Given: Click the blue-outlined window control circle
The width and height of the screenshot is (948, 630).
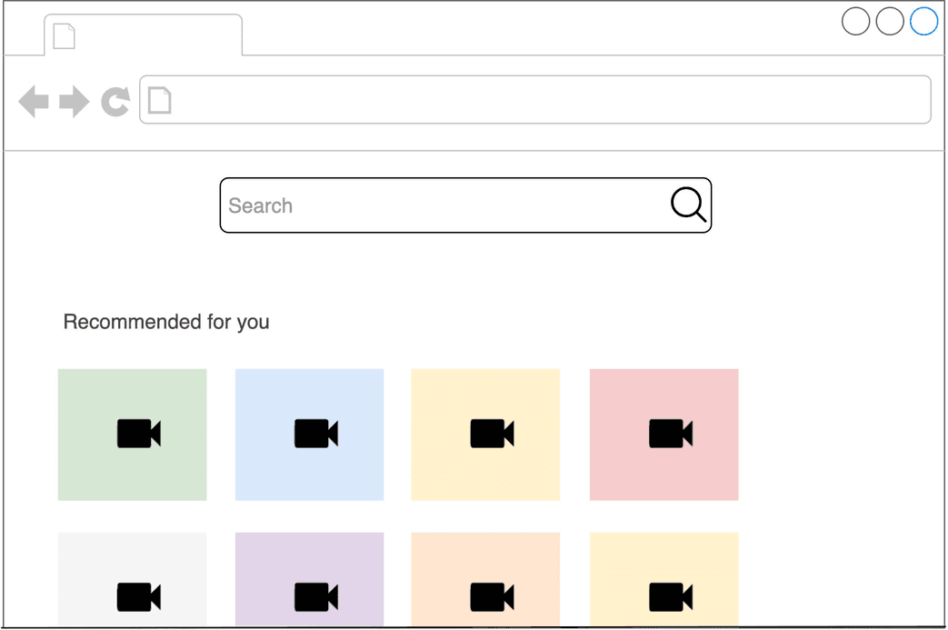Looking at the screenshot, I should coord(923,20).
